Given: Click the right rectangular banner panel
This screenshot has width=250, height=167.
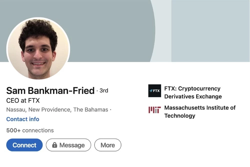Looking at the screenshot, I should [210, 30].
